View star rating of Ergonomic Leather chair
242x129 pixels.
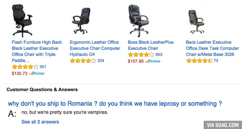83,61
